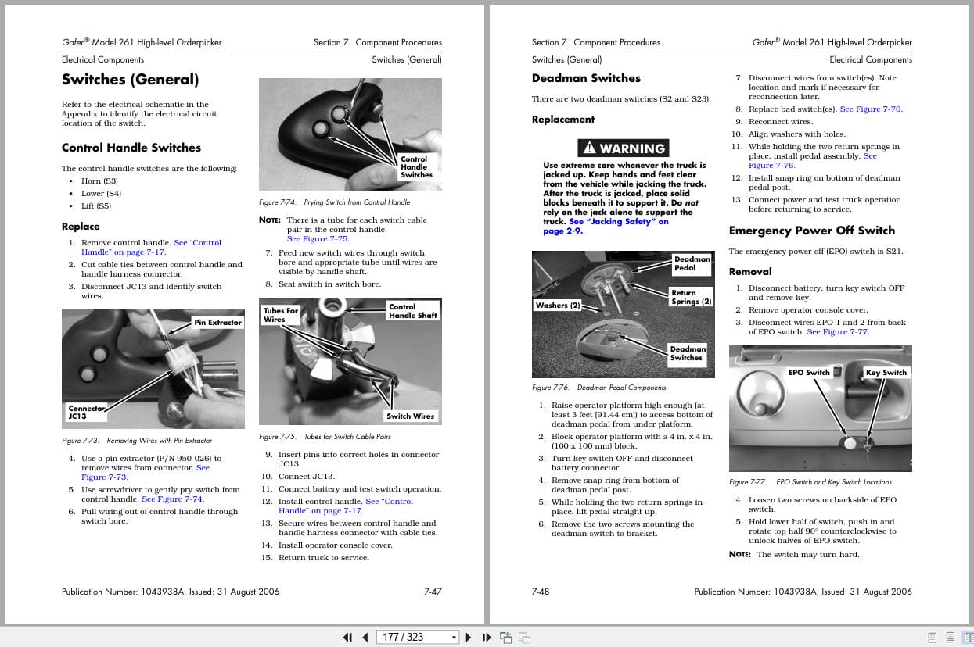Click the "Removal" subheading
Image resolution: width=974 pixels, height=647 pixels.
[x=750, y=272]
